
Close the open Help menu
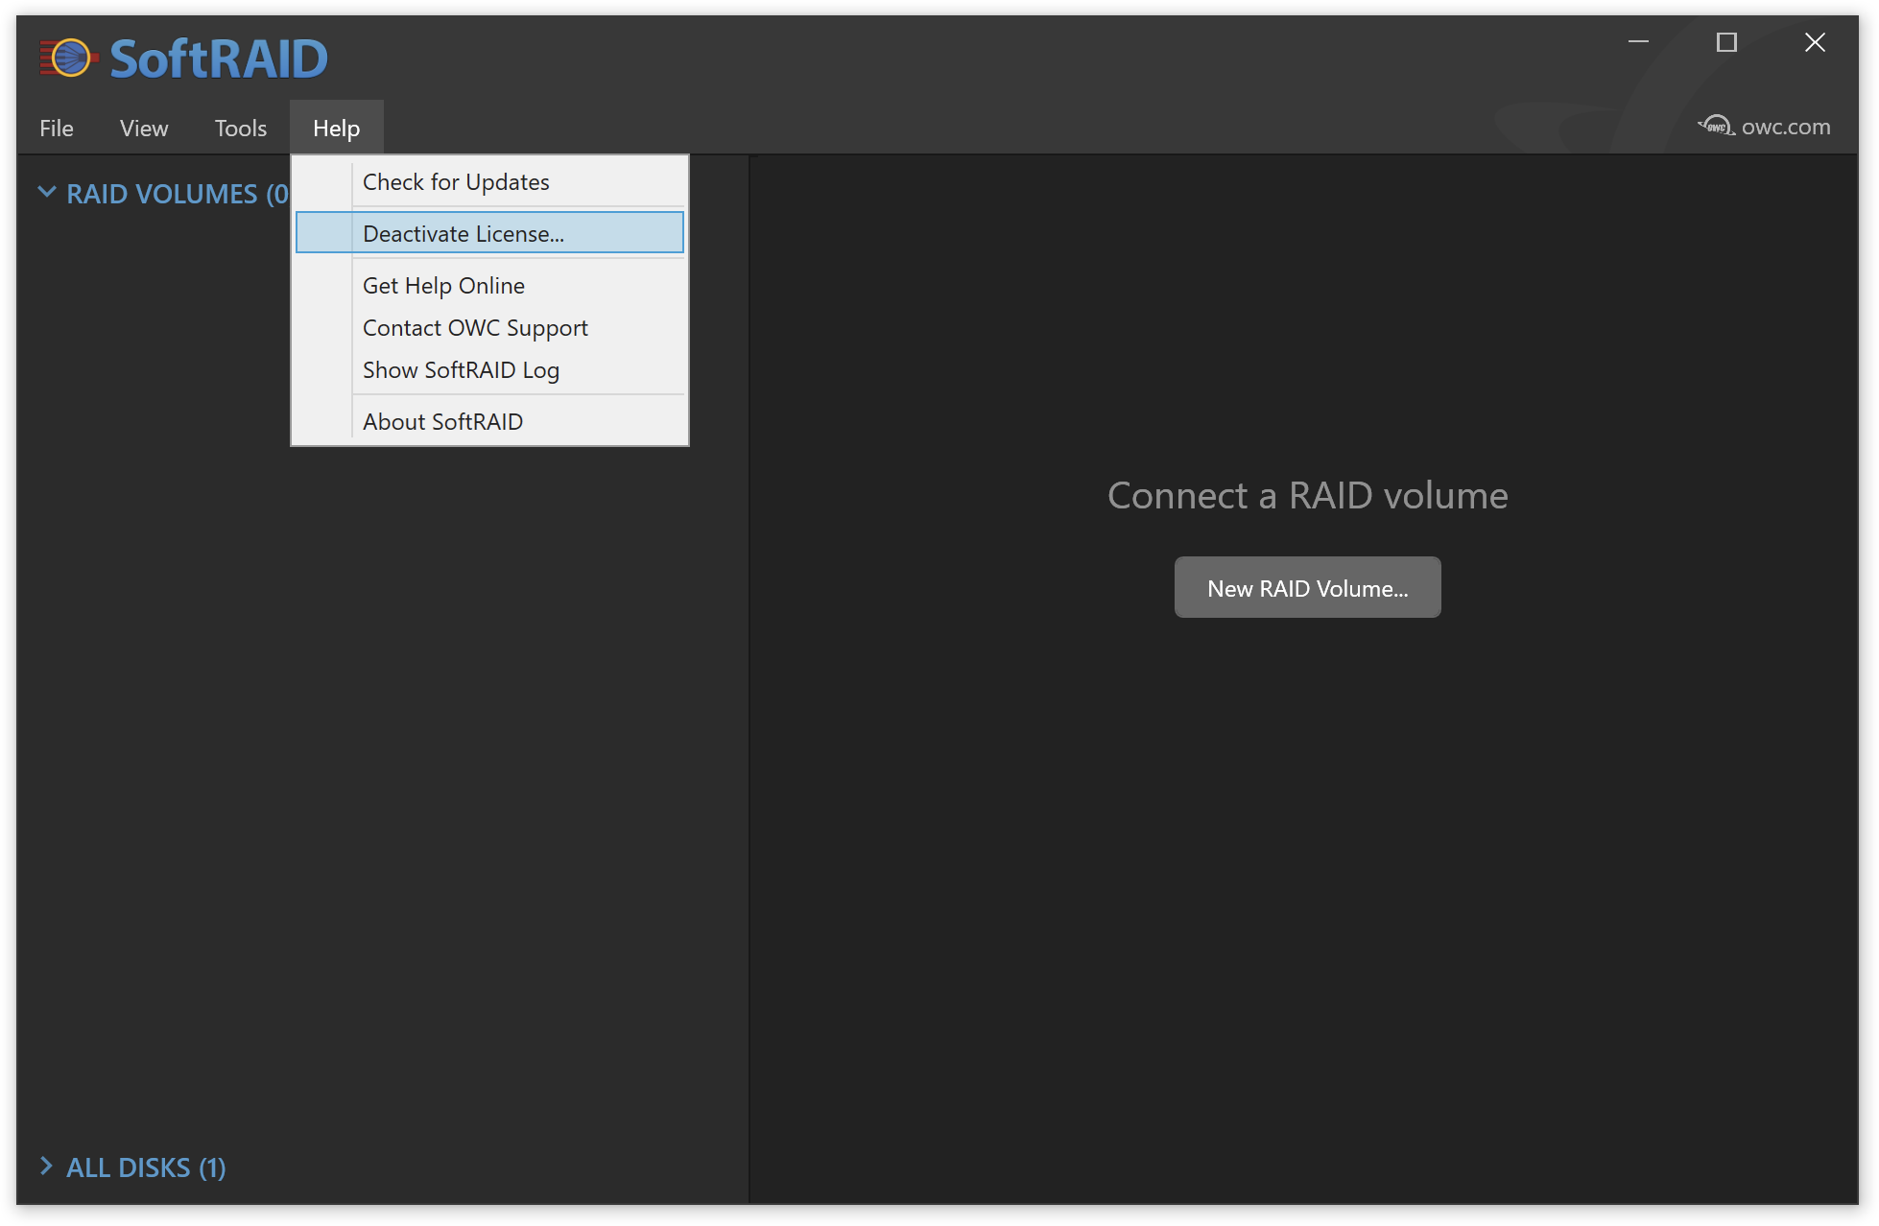click(x=336, y=129)
